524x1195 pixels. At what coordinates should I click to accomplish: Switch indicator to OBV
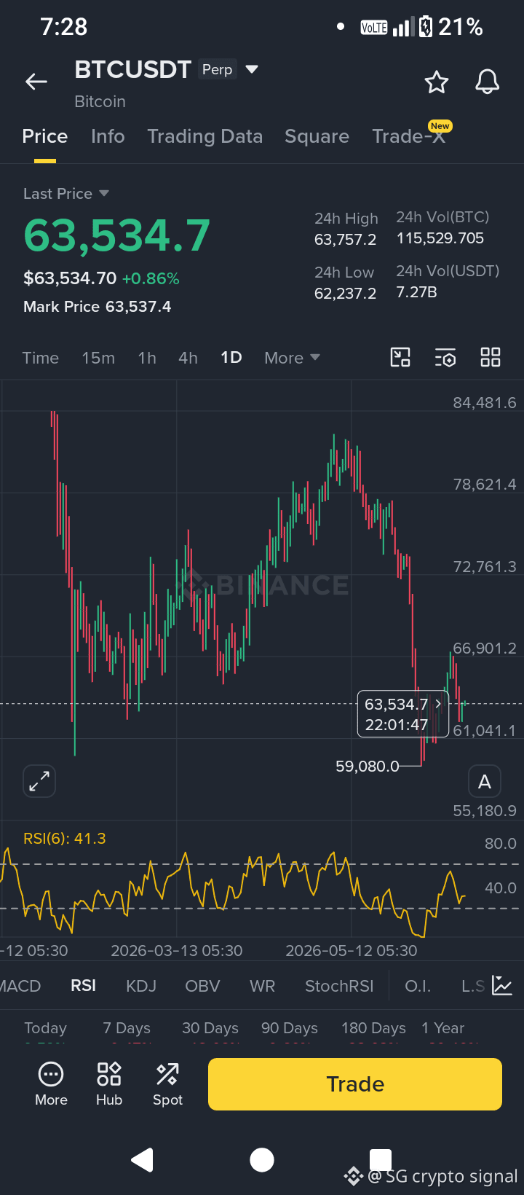point(202,986)
